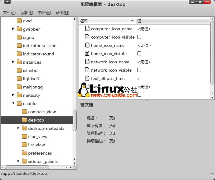The image size is (215, 180).
Task: Expand the sidebar_panels tree node
Action: coord(18,161)
